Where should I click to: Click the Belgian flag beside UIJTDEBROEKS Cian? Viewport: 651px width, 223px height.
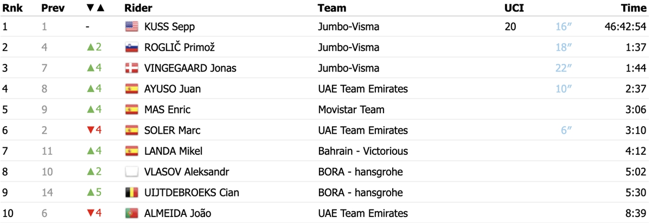(x=131, y=193)
